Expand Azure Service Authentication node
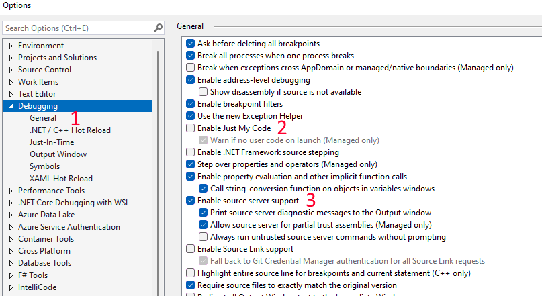542x296 pixels. tap(11, 227)
